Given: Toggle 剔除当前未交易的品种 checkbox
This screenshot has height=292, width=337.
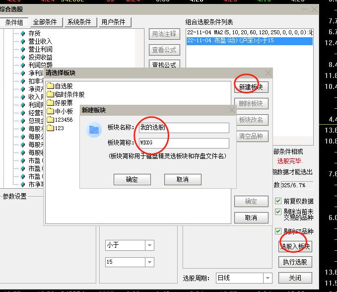Looking at the screenshot, I should point(278,212).
